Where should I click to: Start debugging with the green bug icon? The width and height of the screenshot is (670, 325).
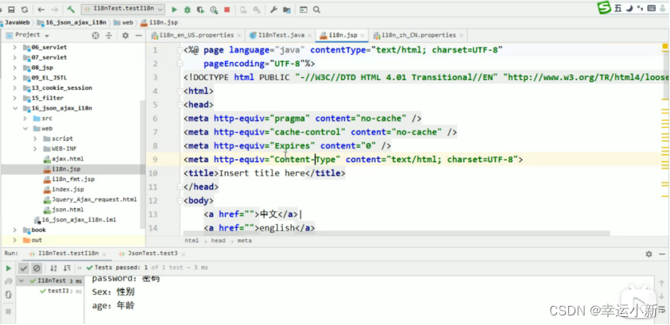tap(187, 10)
